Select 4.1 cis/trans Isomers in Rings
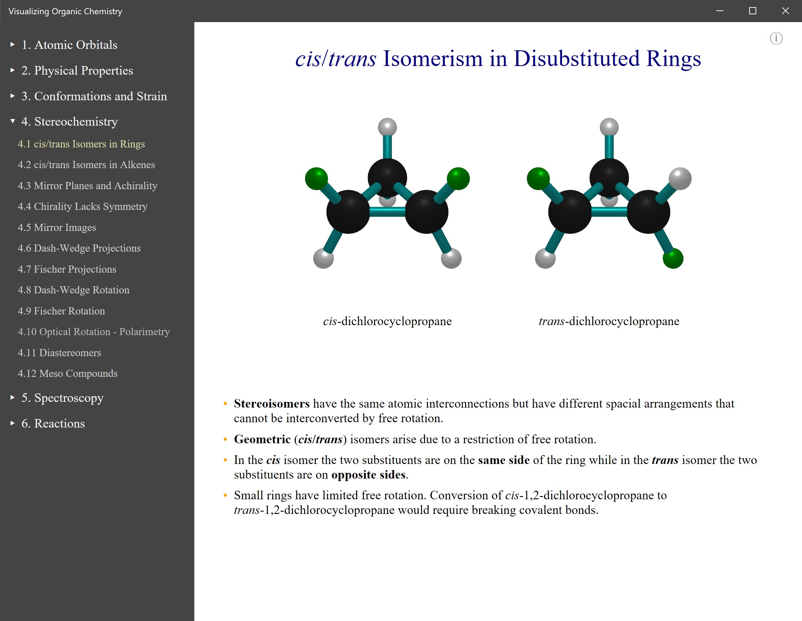Screen dimensions: 802x621 (x=81, y=144)
